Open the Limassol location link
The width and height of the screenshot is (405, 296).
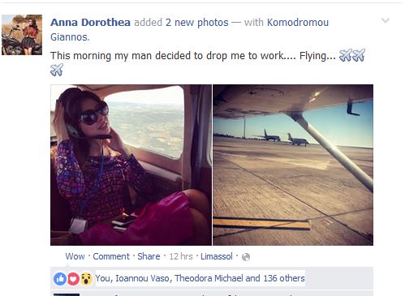coord(217,256)
